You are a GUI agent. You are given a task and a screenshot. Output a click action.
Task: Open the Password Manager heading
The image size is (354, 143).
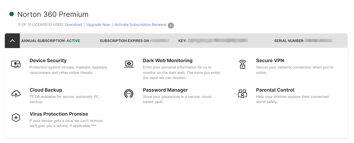(165, 90)
